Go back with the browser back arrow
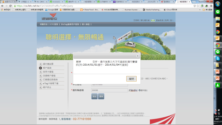The width and height of the screenshot is (222, 125). 2,6
